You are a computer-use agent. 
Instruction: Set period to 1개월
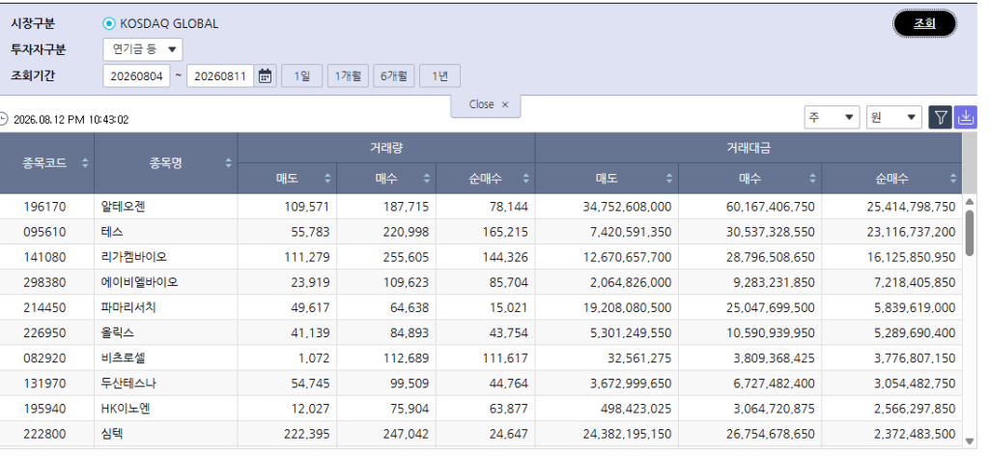pos(348,76)
